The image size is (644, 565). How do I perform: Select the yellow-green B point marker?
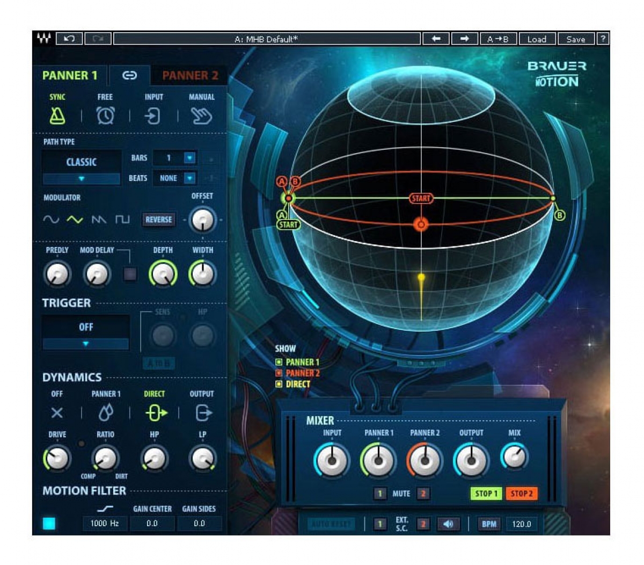pos(559,215)
